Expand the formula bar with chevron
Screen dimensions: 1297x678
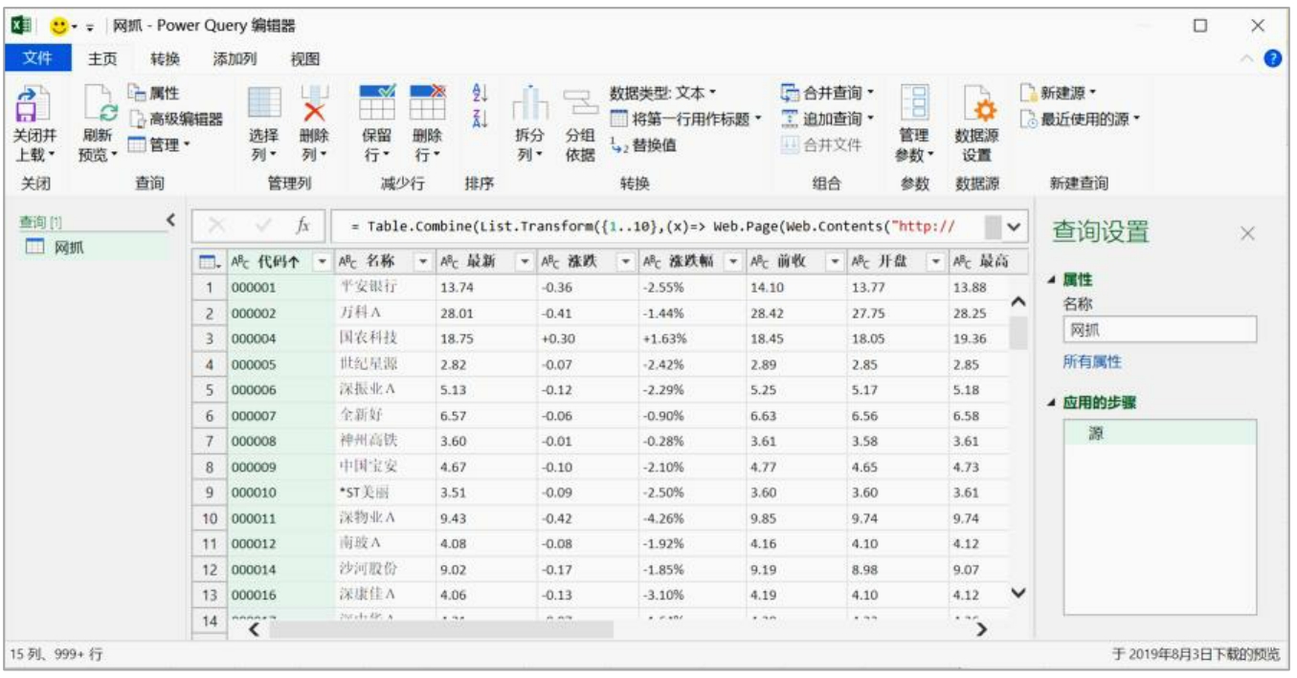[x=1015, y=227]
